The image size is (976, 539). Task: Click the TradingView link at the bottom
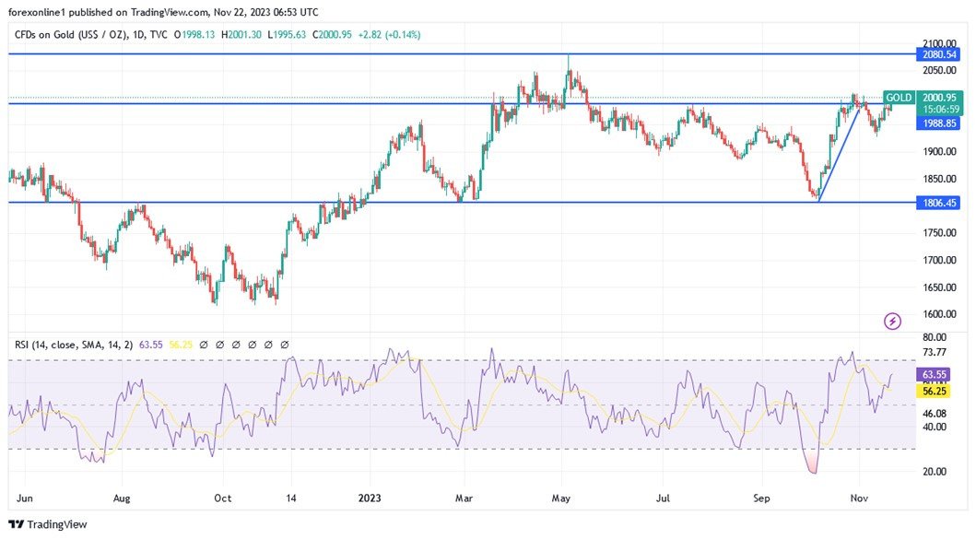55,523
